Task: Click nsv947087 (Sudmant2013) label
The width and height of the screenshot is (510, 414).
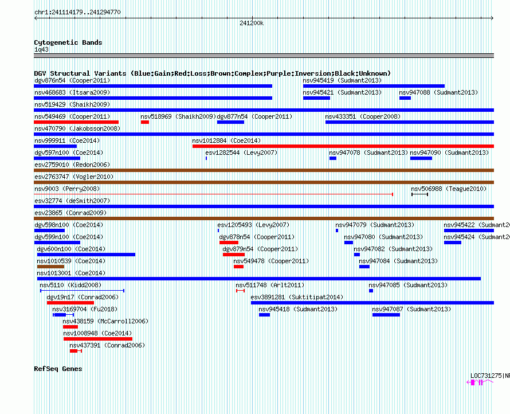Action: click(412, 309)
